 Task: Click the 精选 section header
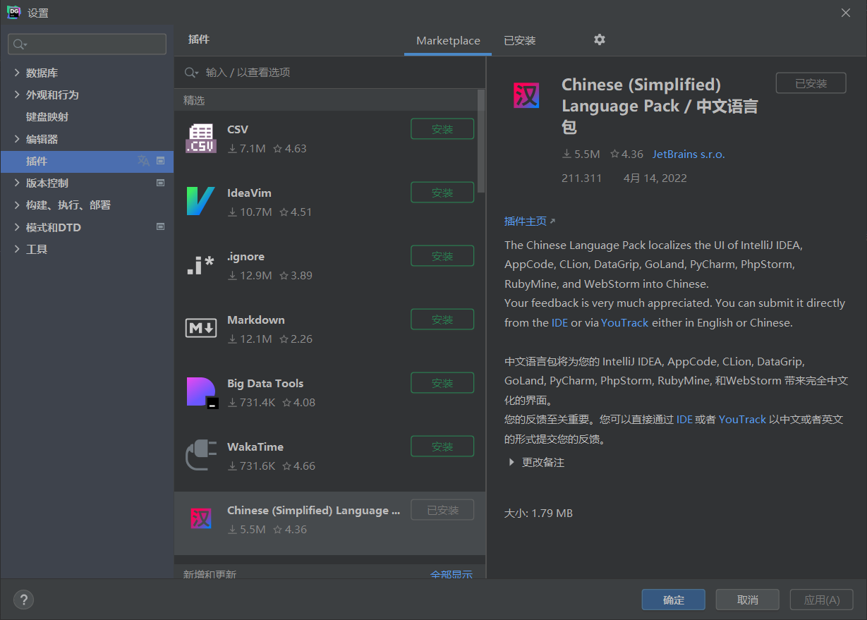(194, 100)
